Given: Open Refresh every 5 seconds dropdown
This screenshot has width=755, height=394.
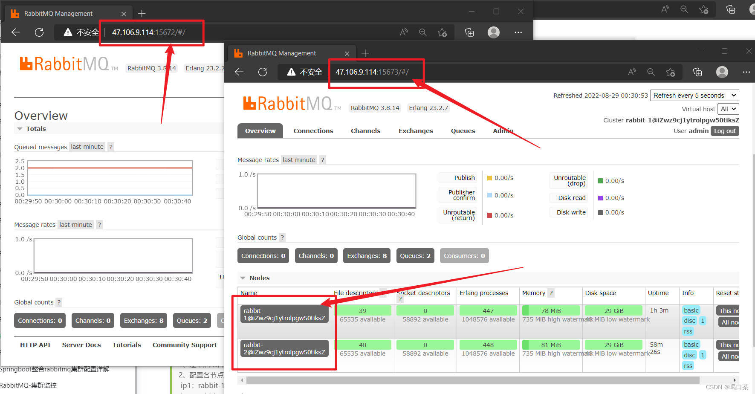Looking at the screenshot, I should [694, 96].
